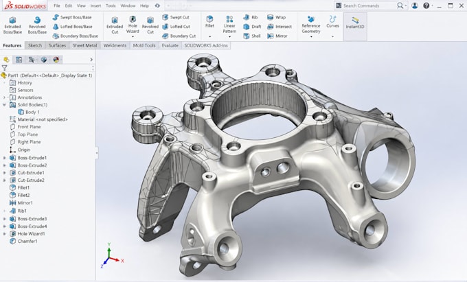Select the Front Plane item

pos(25,127)
